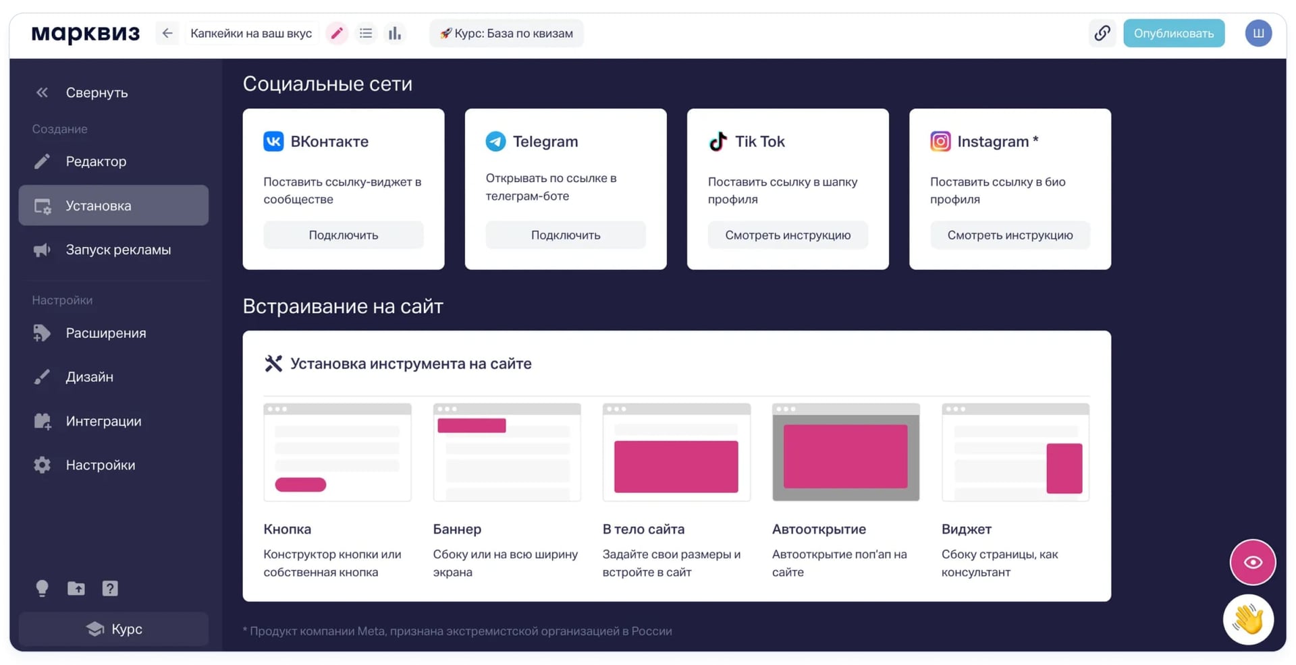The height and width of the screenshot is (665, 1296).
Task: Open the user avatar Ш
Action: [1258, 33]
